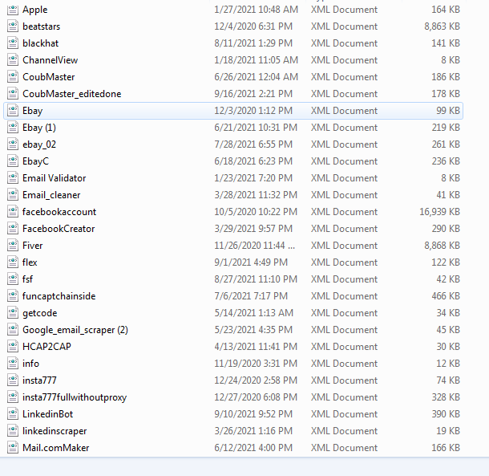Select the FacebookCreator file icon

[13, 229]
